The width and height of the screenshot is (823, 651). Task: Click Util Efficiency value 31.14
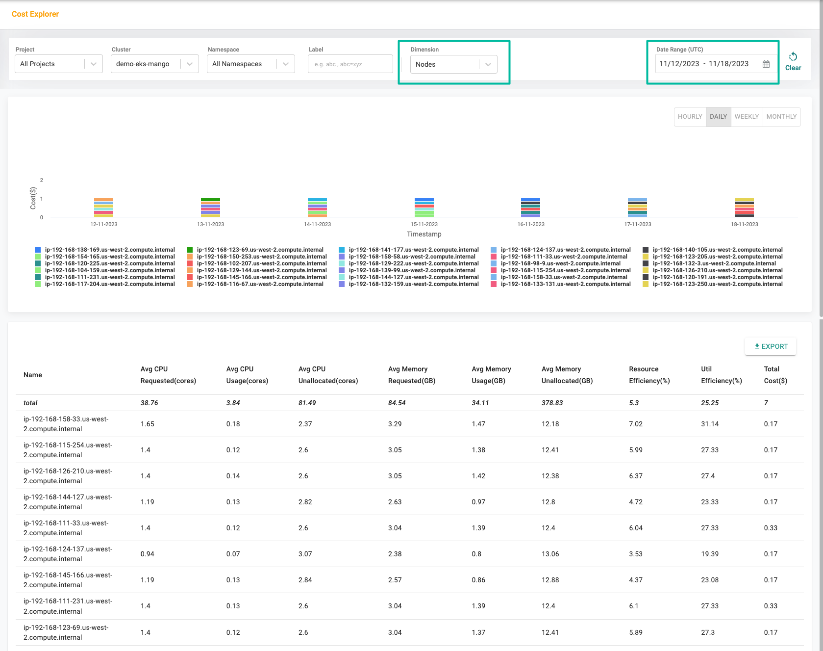tap(710, 424)
